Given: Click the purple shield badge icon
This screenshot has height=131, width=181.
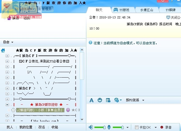Looking at the screenshot, I should [x=68, y=110].
